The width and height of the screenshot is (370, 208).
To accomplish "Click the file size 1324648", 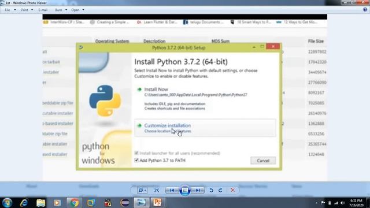I will coord(316,154).
